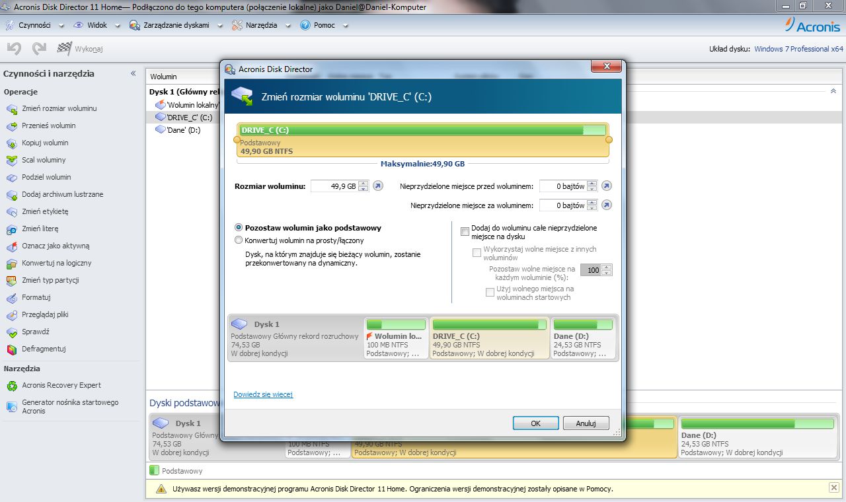Image resolution: width=846 pixels, height=502 pixels.
Task: Open the Widok menu
Action: 96,25
